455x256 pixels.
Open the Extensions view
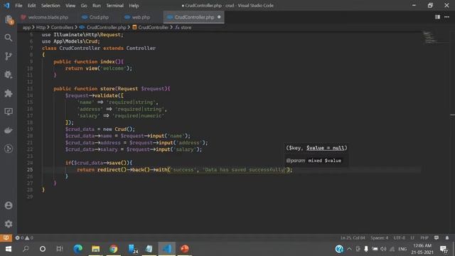pyautogui.click(x=9, y=93)
